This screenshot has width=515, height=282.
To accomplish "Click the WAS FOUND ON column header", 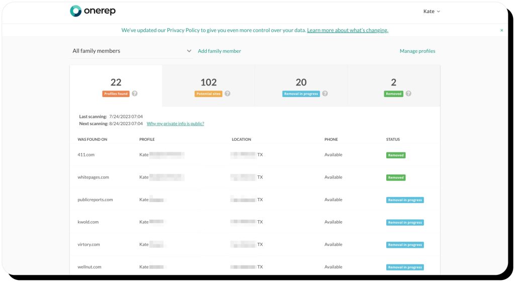I will coord(93,140).
